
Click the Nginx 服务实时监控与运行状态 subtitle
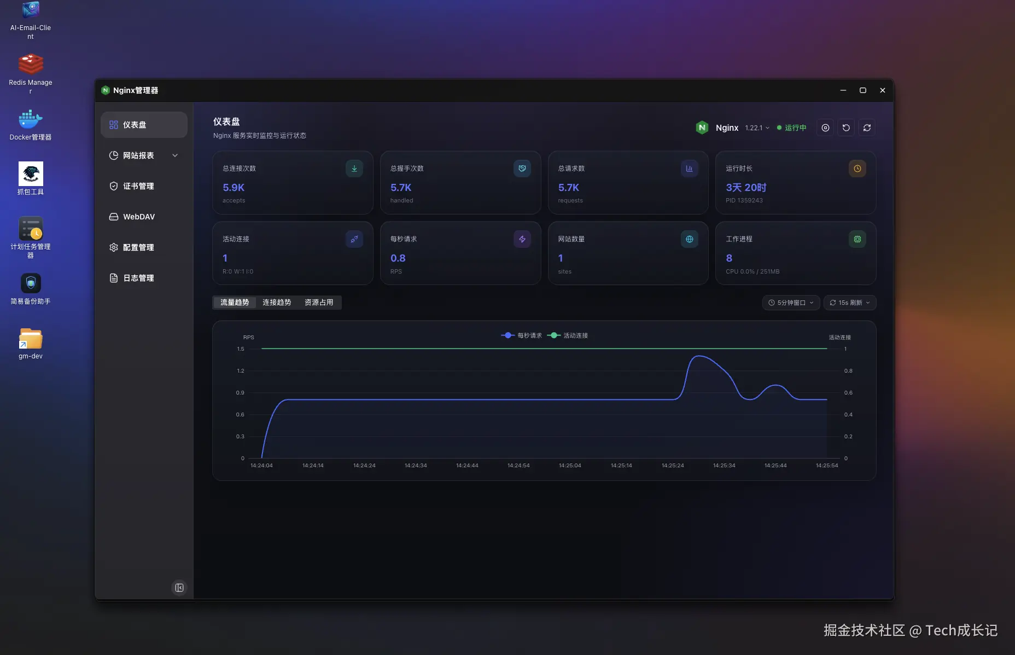click(260, 136)
